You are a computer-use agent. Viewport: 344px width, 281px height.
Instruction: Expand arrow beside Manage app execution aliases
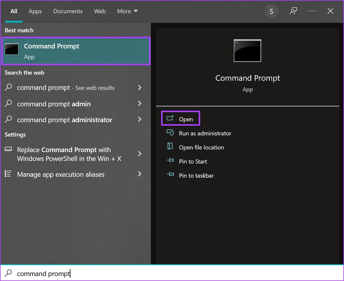(x=139, y=174)
